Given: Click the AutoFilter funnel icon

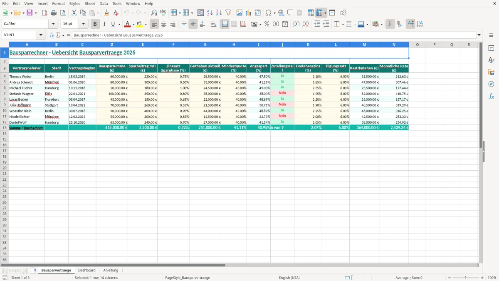Looking at the screenshot, I should (x=228, y=13).
